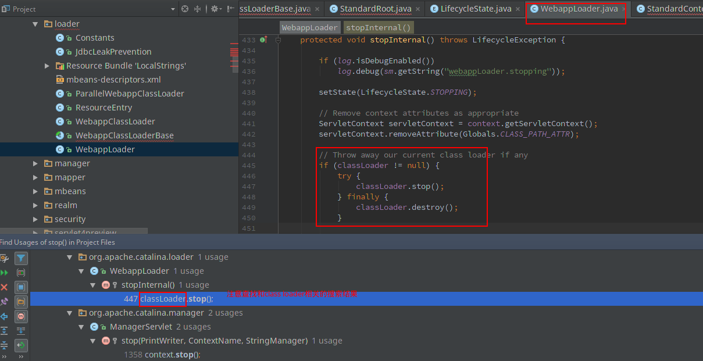Open Project panel settings gear
This screenshot has width=703, height=361.
click(214, 9)
